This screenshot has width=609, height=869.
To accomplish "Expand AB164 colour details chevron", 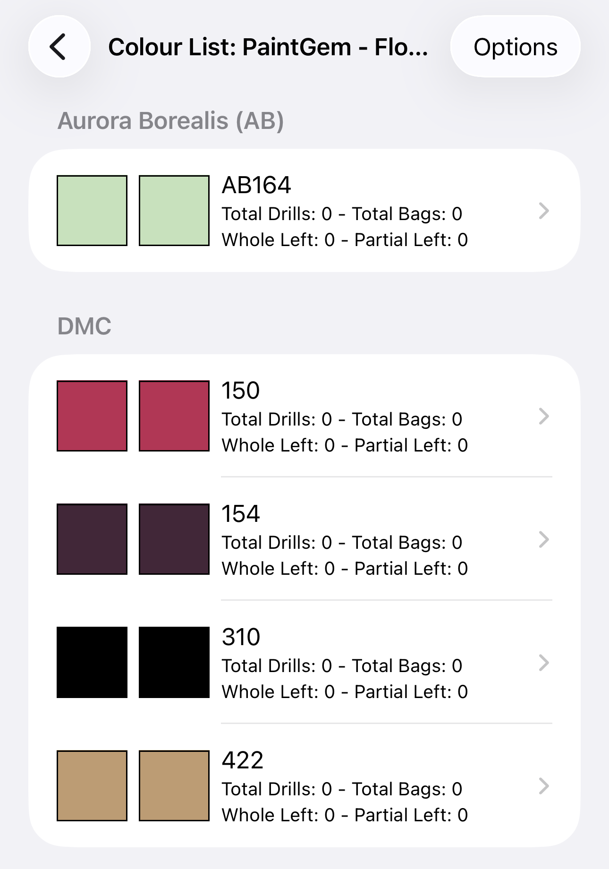I will point(544,211).
